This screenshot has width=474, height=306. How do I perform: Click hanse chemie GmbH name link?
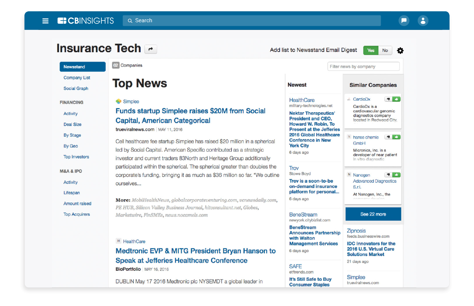(366, 140)
